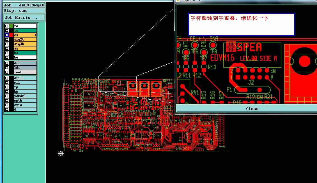The image size is (317, 183).
Task: Click the Job 4v0039wqa0 name field
Action: pyautogui.click(x=24, y=5)
